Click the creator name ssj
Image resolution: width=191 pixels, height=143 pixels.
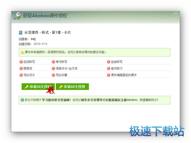tap(33, 39)
